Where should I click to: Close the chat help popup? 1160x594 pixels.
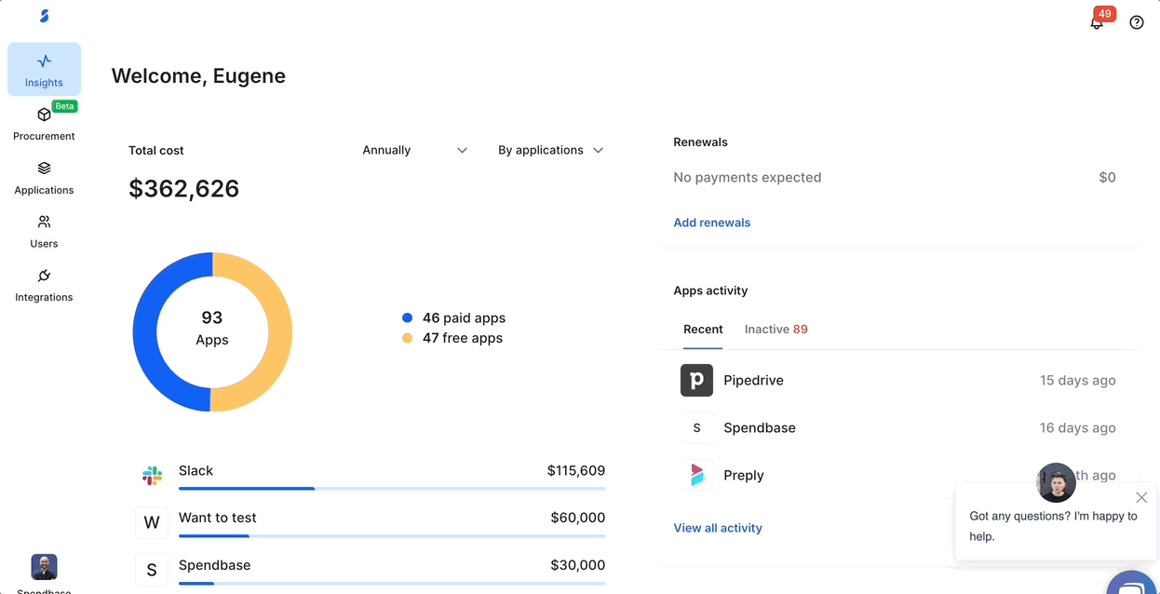[x=1141, y=497]
